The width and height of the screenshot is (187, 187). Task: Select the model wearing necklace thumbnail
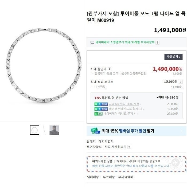tap(54, 130)
